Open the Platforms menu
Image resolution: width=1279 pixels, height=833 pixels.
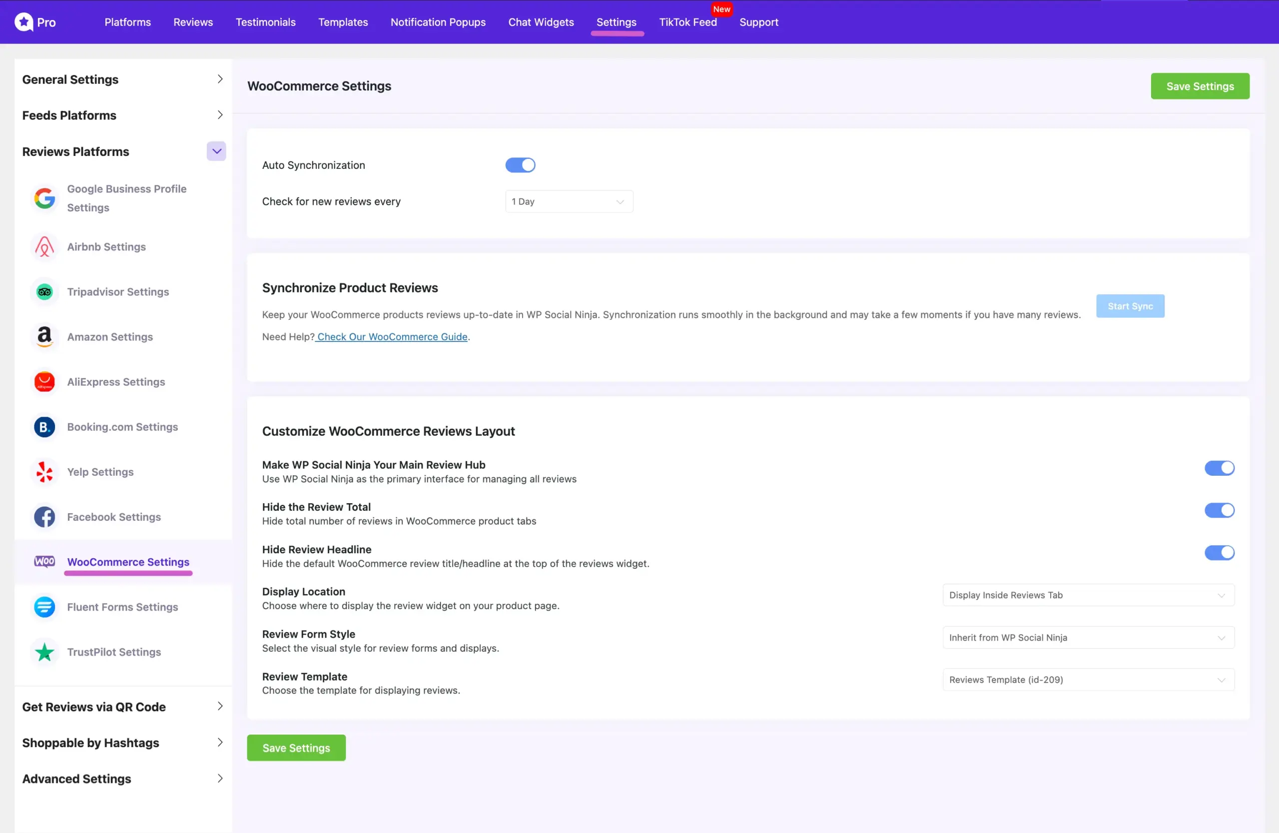point(127,22)
